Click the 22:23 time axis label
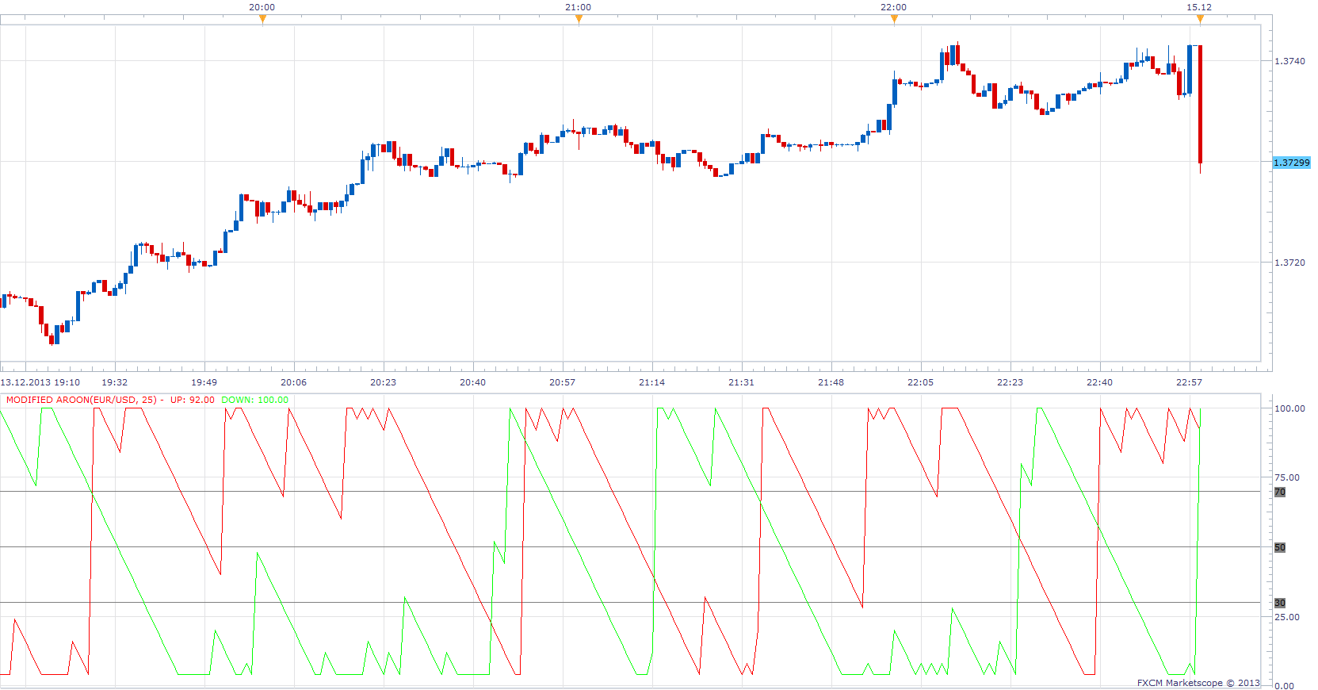Image resolution: width=1318 pixels, height=690 pixels. coord(1010,382)
